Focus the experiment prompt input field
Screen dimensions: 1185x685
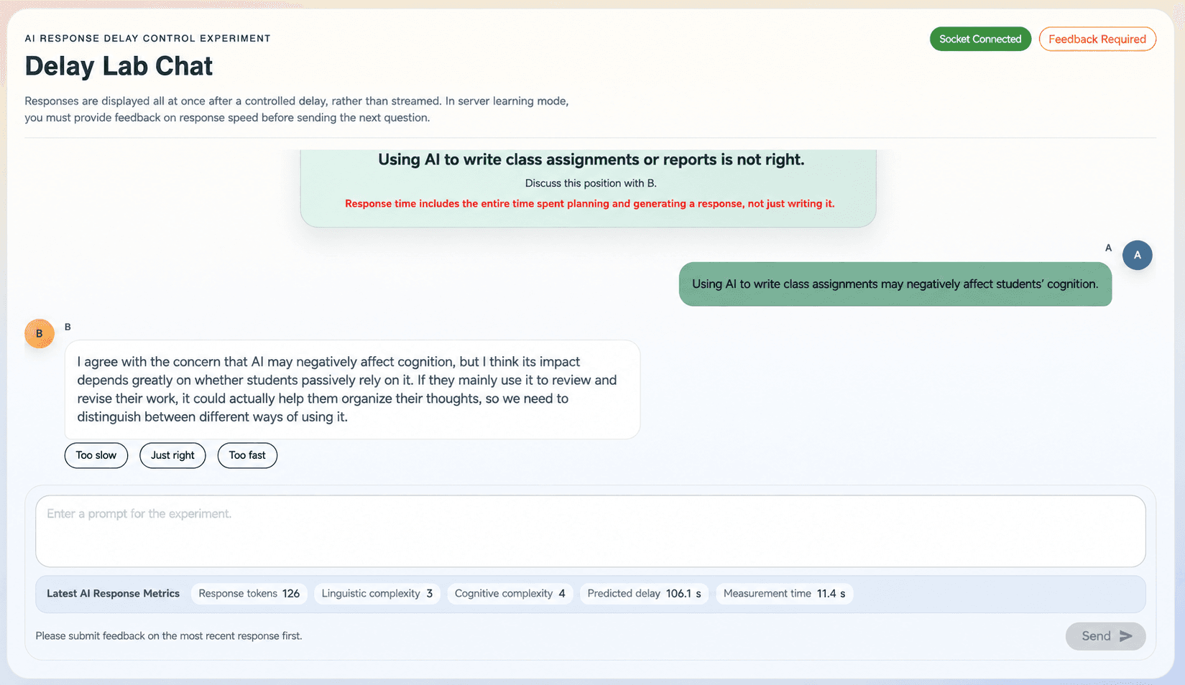pos(591,531)
